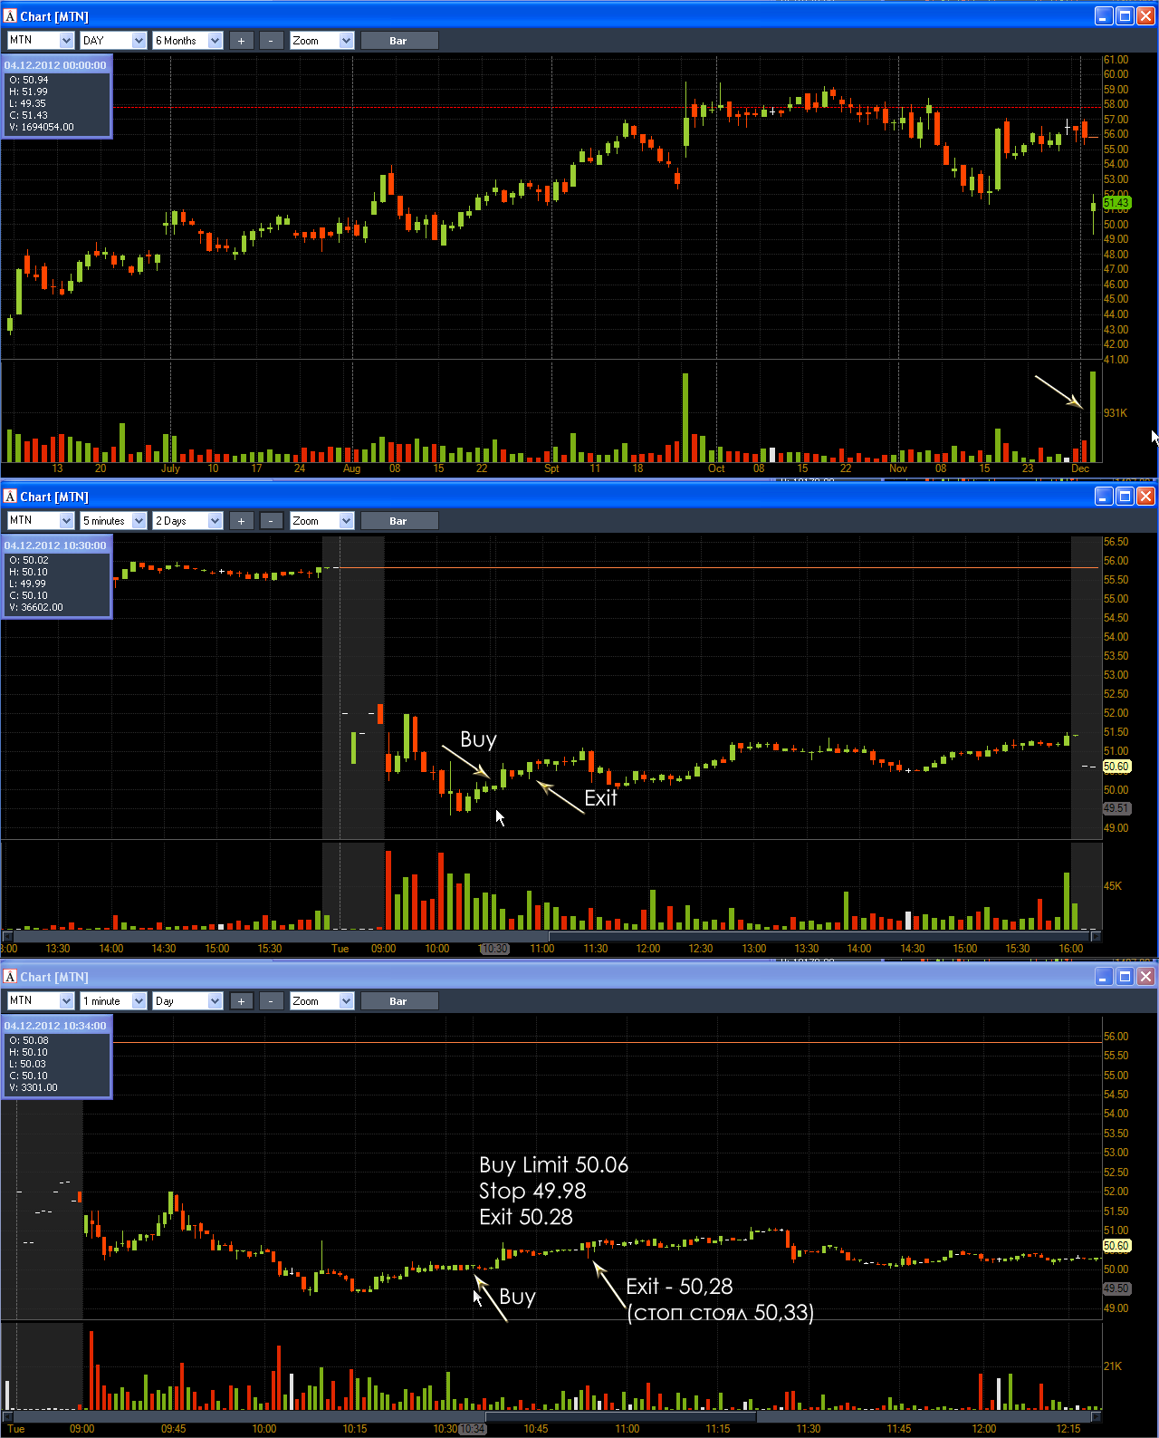
Task: Click the plus button in the 1-minute chart
Action: coord(241,1000)
